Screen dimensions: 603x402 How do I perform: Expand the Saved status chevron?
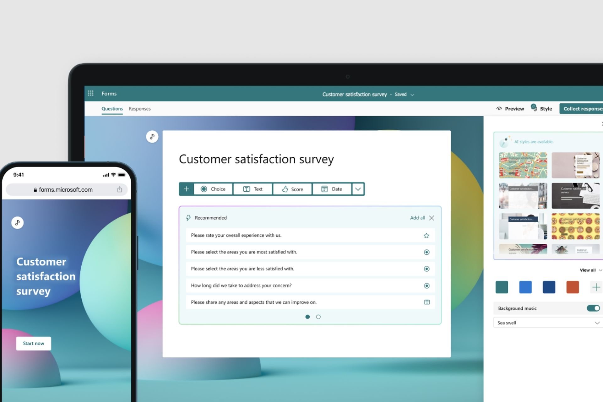coord(412,95)
